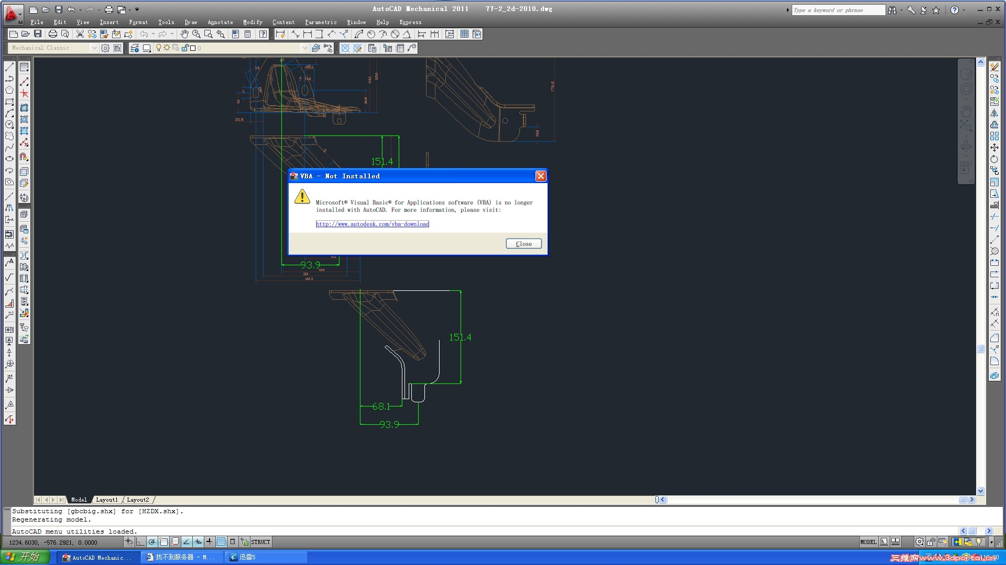
Task: Expand the undo history dropdown arrow
Action: pos(153,34)
